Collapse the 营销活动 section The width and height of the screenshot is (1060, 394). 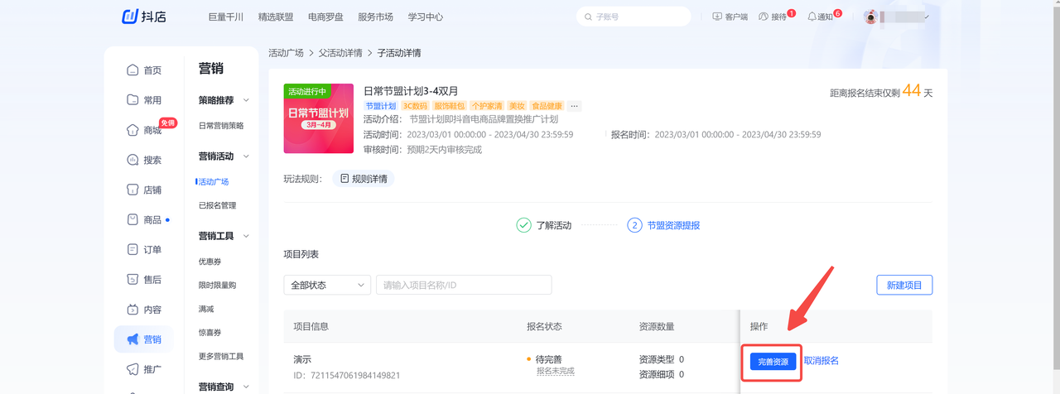click(x=246, y=156)
